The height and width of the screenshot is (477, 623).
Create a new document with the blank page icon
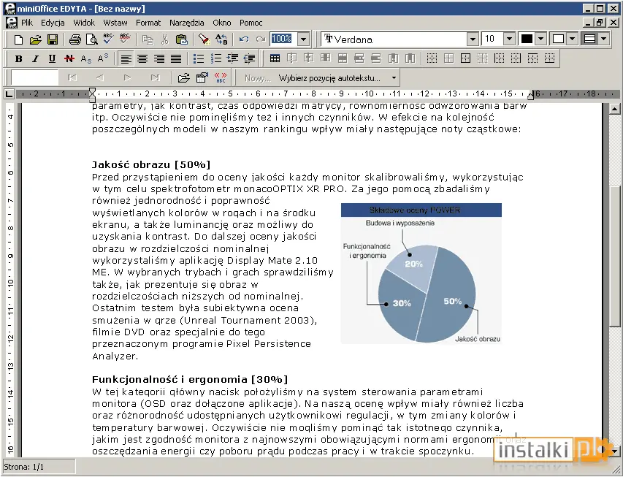tap(18, 39)
